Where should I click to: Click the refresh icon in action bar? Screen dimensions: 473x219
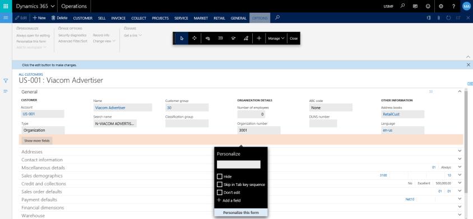[x=448, y=18]
